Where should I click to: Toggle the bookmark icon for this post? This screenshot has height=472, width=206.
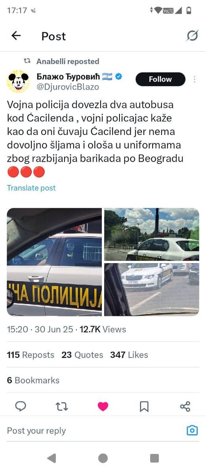point(144,406)
